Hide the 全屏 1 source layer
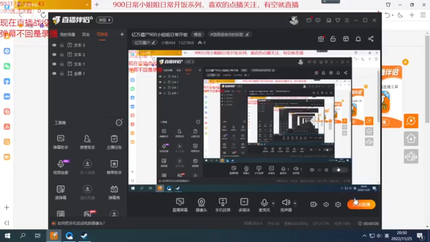 tap(54, 74)
